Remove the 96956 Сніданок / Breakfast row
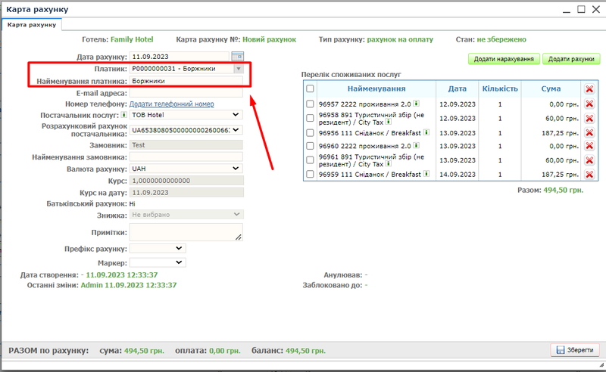 coord(589,132)
